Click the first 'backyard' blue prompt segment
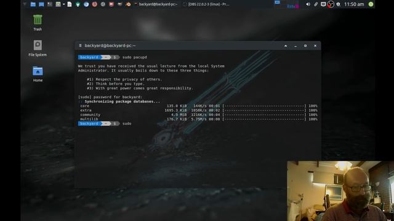The height and width of the screenshot is (221, 394). (89, 57)
